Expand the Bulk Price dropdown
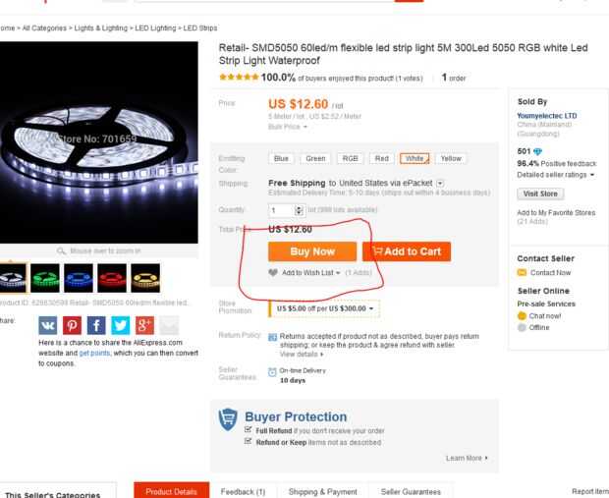This screenshot has height=498, width=609. (x=288, y=126)
